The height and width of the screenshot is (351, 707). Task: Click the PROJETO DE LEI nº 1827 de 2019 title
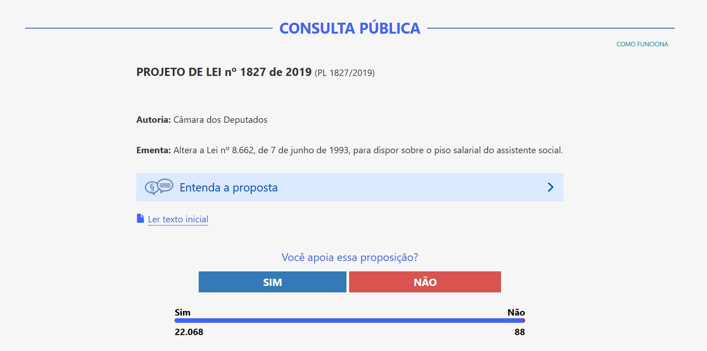pos(224,72)
